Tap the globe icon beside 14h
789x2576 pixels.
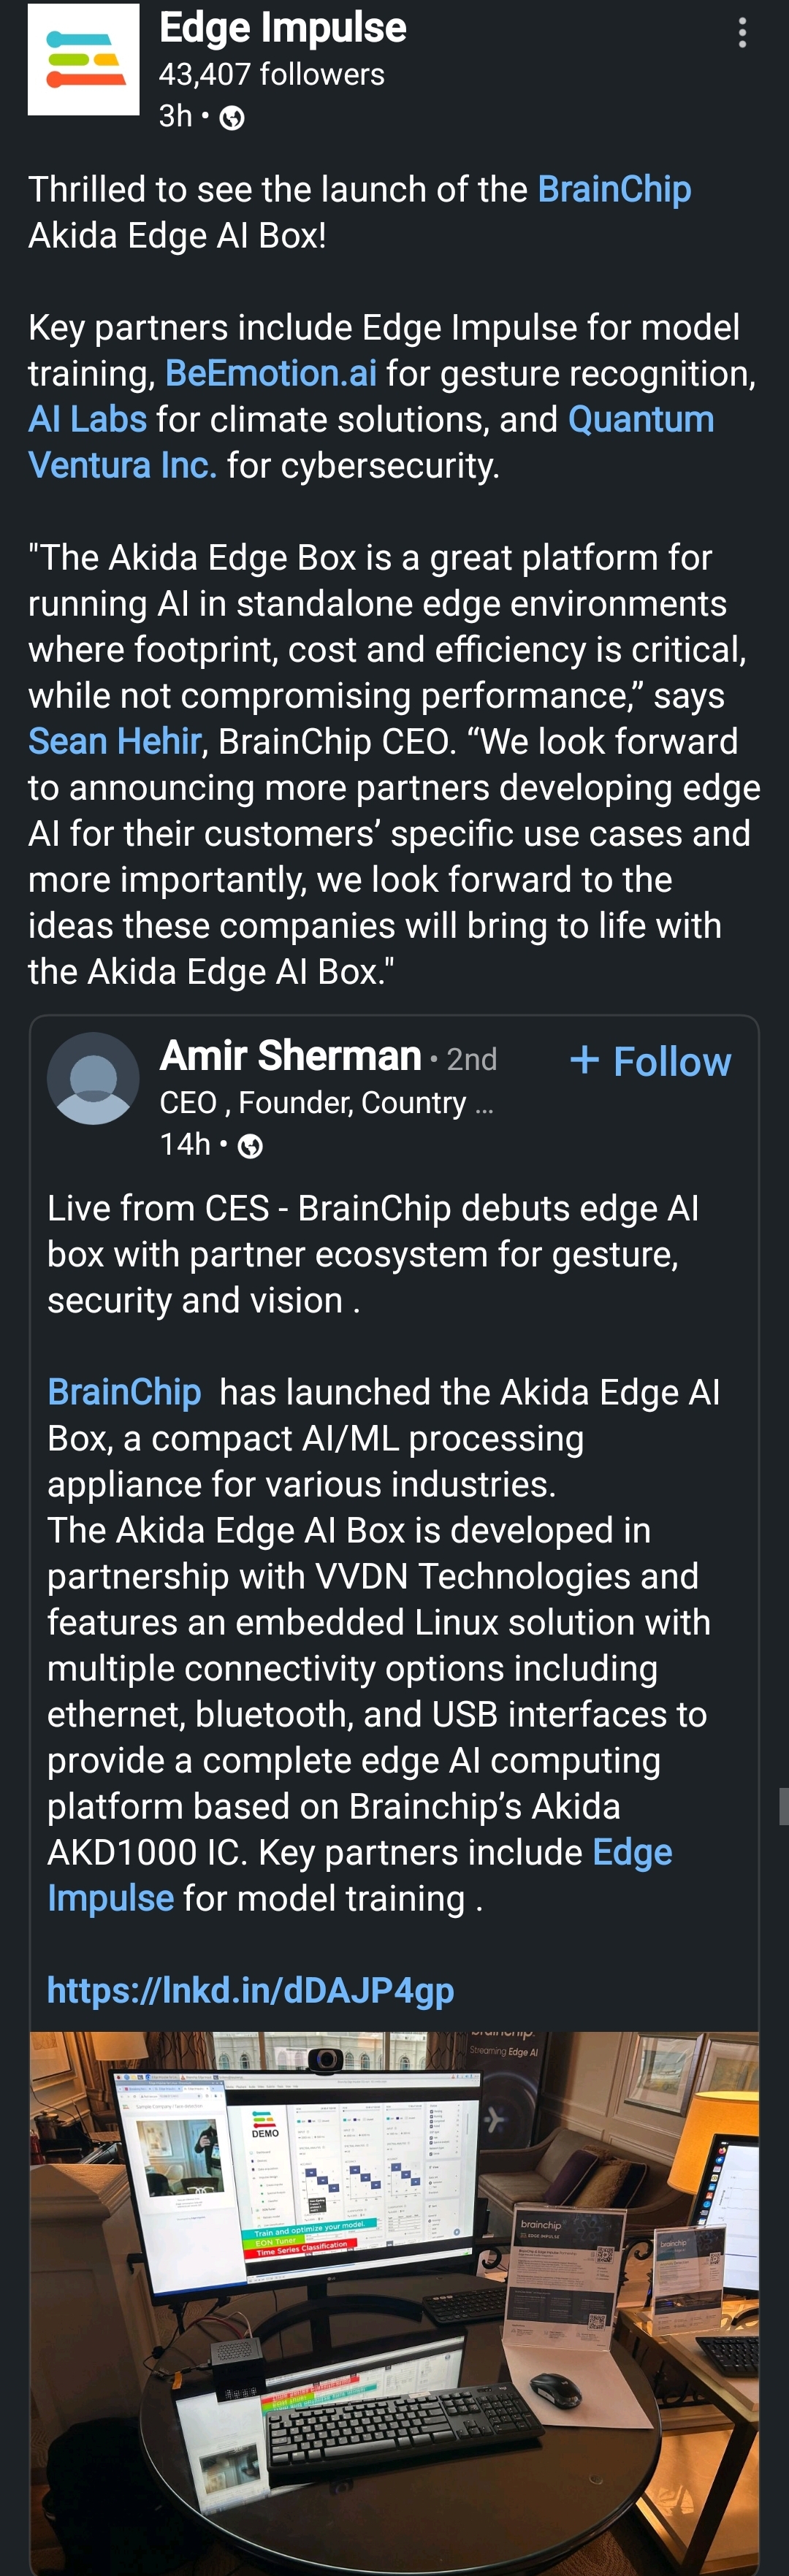pyautogui.click(x=250, y=1146)
